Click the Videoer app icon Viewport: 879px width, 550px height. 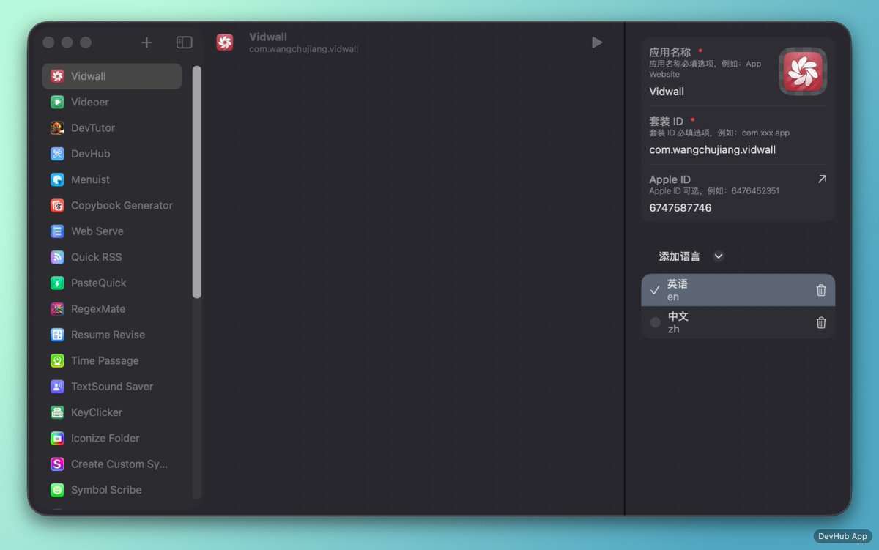click(57, 102)
